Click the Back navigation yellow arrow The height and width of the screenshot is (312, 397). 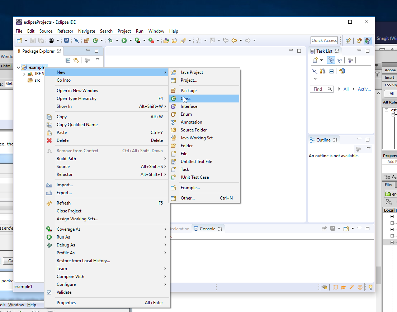pyautogui.click(x=234, y=40)
